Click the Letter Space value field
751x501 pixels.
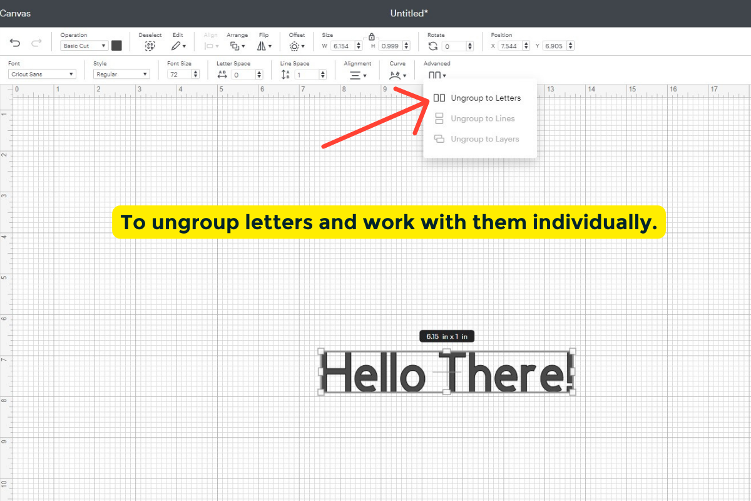tap(243, 75)
